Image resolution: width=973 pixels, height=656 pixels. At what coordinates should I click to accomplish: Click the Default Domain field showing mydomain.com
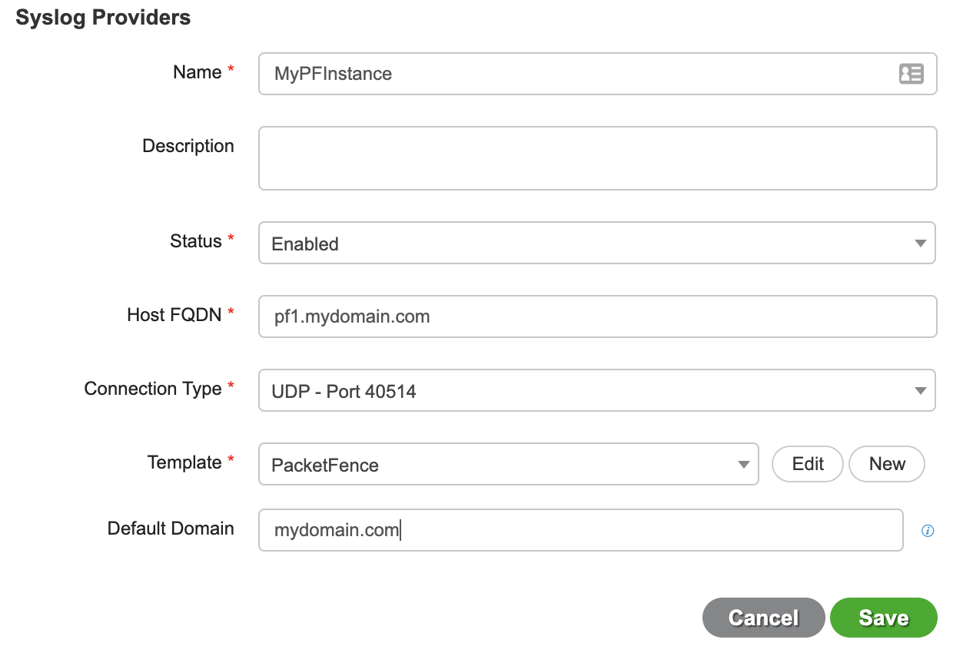click(538, 530)
